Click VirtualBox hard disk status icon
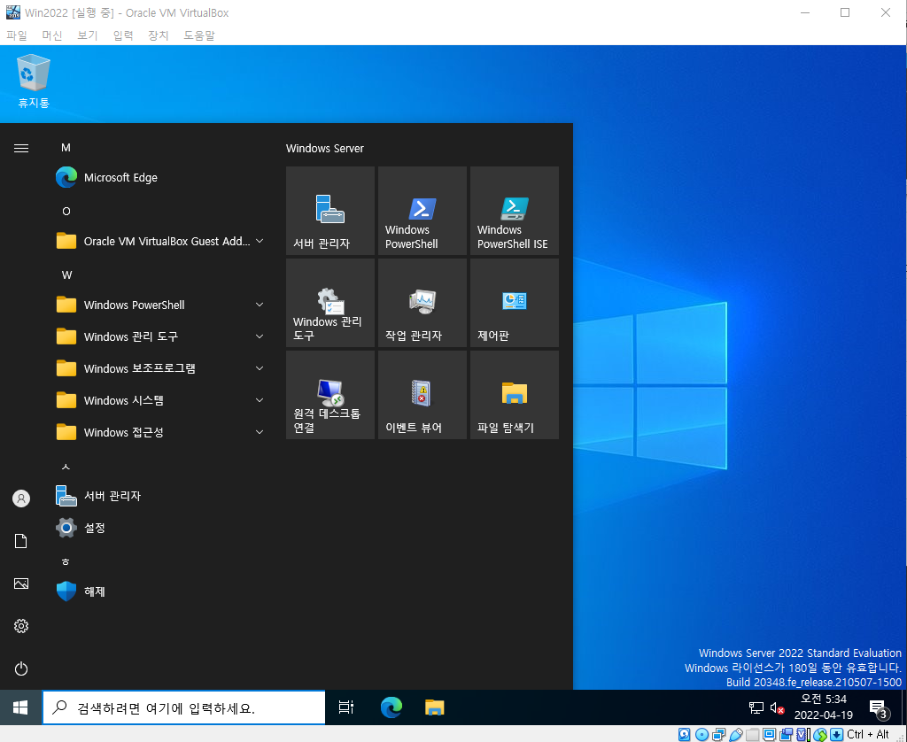Image resolution: width=907 pixels, height=742 pixels. 685,735
